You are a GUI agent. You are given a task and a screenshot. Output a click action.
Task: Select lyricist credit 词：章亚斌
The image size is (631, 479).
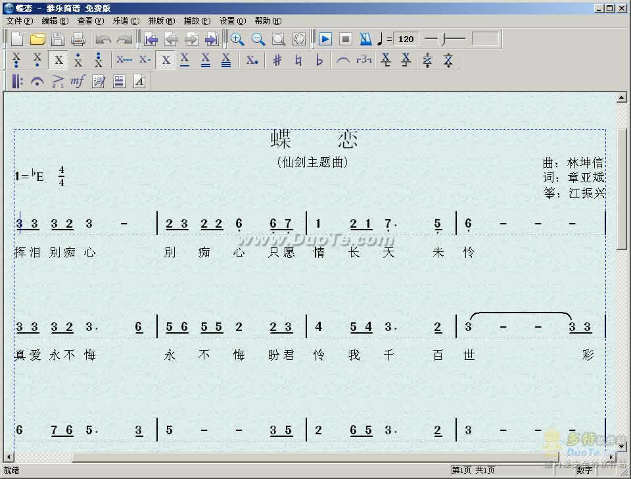573,178
